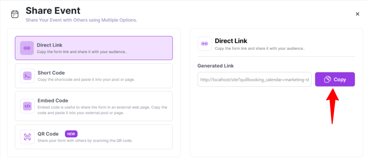367x158 pixels.
Task: Choose the QR Code sharing option
Action: click(x=94, y=137)
